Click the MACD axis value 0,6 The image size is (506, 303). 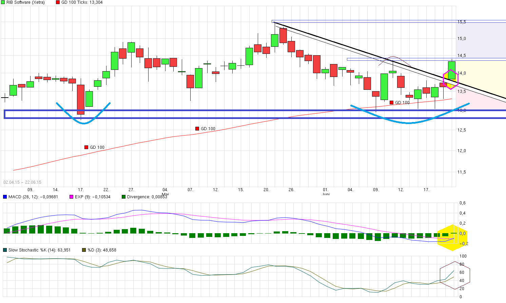[462, 203]
